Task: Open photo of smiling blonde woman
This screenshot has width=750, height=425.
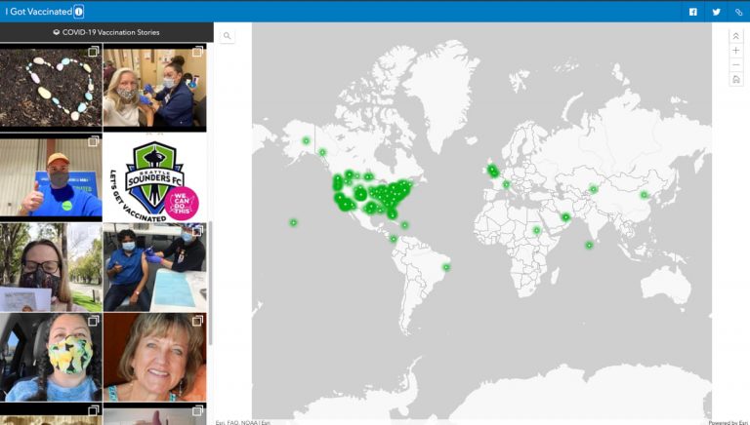Action: (x=154, y=357)
